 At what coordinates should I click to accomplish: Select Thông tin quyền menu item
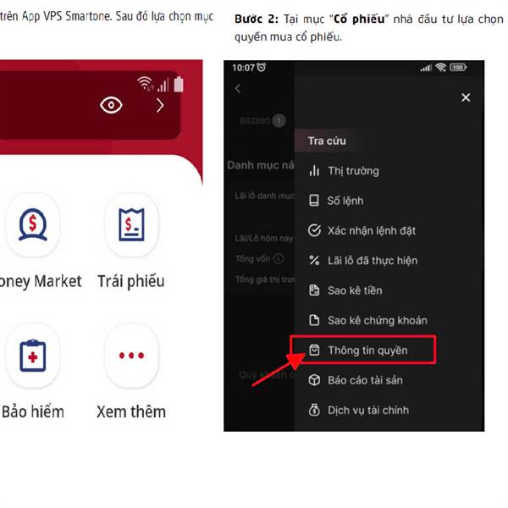click(x=368, y=350)
